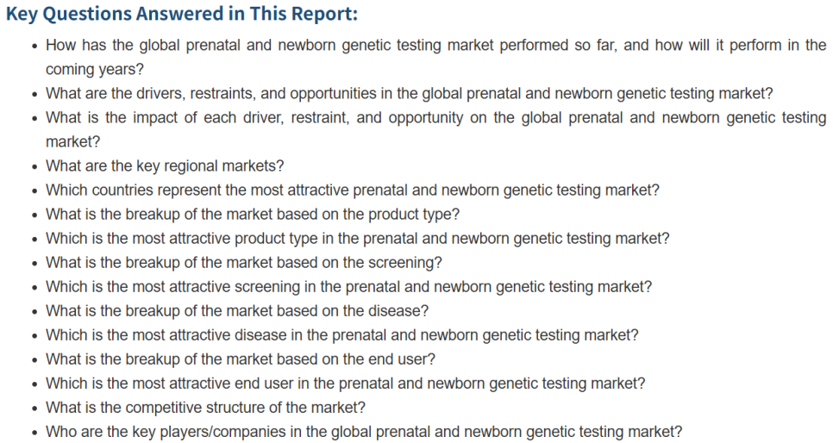Click the bullet beside the competitive structure question

click(34, 409)
